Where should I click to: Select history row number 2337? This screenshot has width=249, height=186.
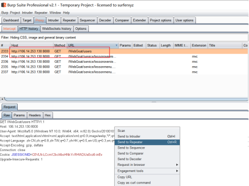coord(124,72)
